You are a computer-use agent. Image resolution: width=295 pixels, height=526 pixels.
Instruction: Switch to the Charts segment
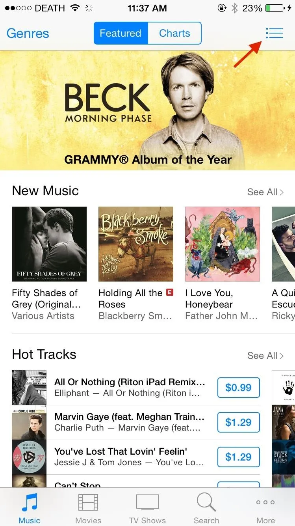tap(174, 33)
